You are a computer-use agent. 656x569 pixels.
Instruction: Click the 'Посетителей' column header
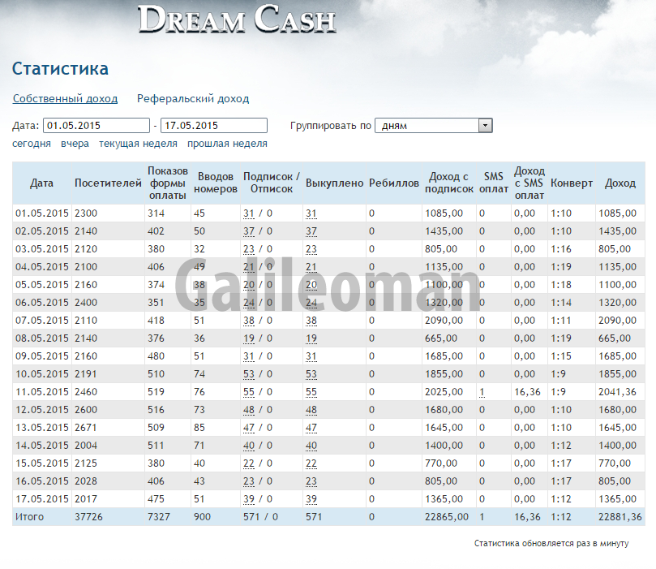pos(108,183)
